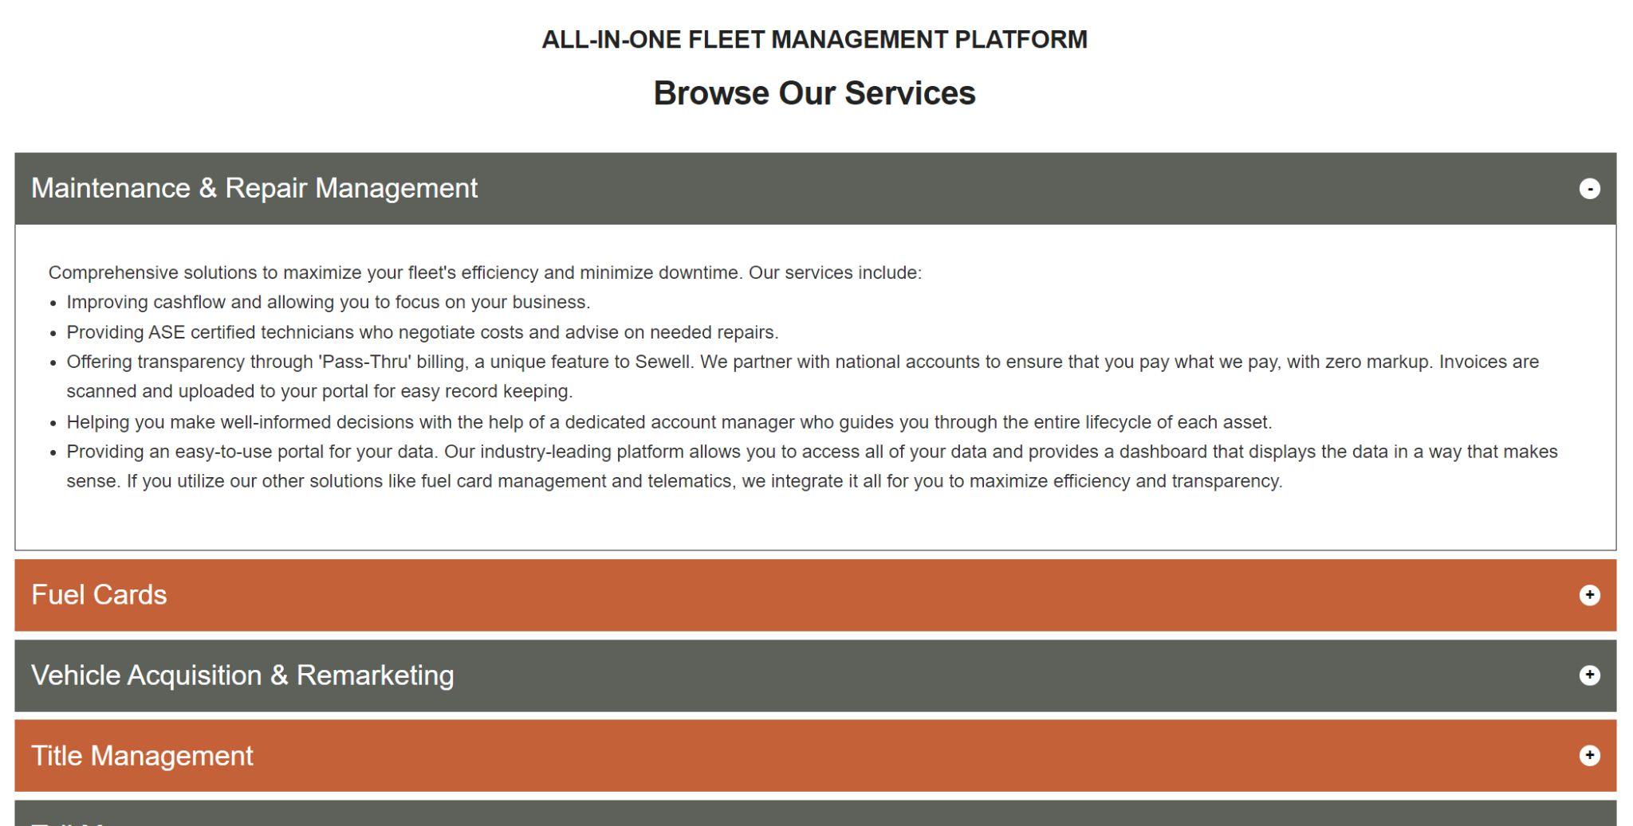Click the Vehicle Acquisition plus icon
This screenshot has height=826, width=1633.
pyautogui.click(x=1589, y=675)
